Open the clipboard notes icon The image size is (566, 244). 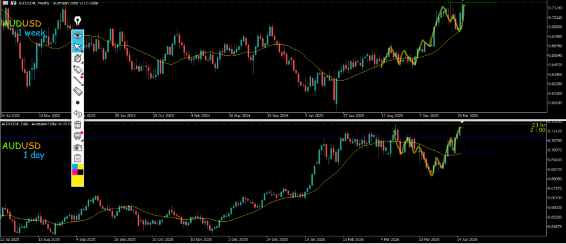78,159
